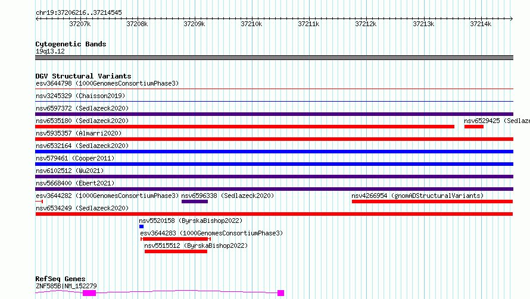Click the 37214k ruler mark
Image resolution: width=530 pixels, height=299 pixels.
[x=481, y=24]
